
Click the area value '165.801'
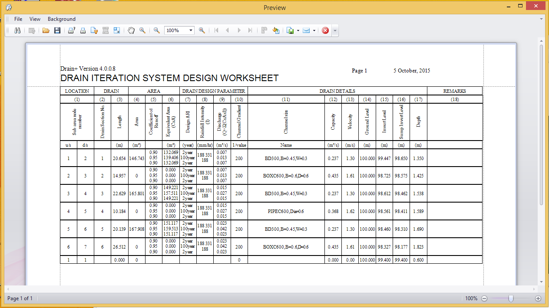(x=136, y=193)
